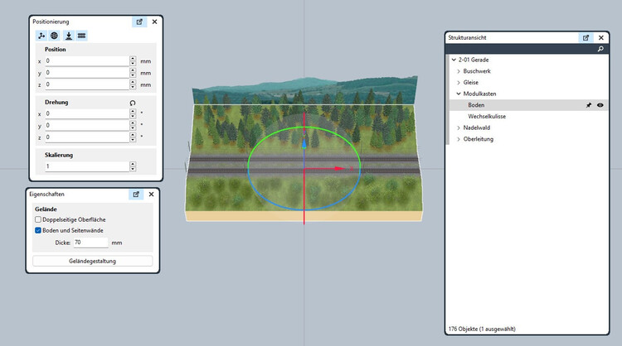Select the Oberleitung group label
Image resolution: width=622 pixels, height=346 pixels.
(479, 139)
